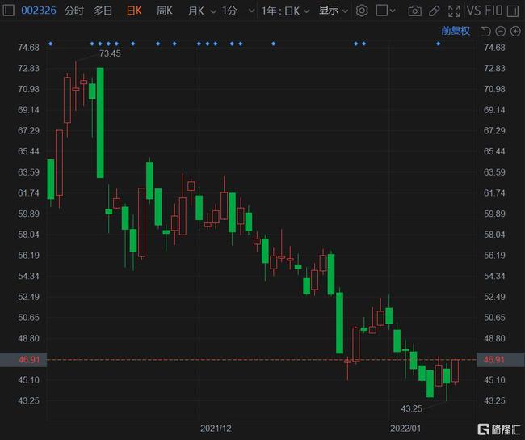Expand the 月K period dropdown
The height and width of the screenshot is (440, 525).
pyautogui.click(x=196, y=11)
